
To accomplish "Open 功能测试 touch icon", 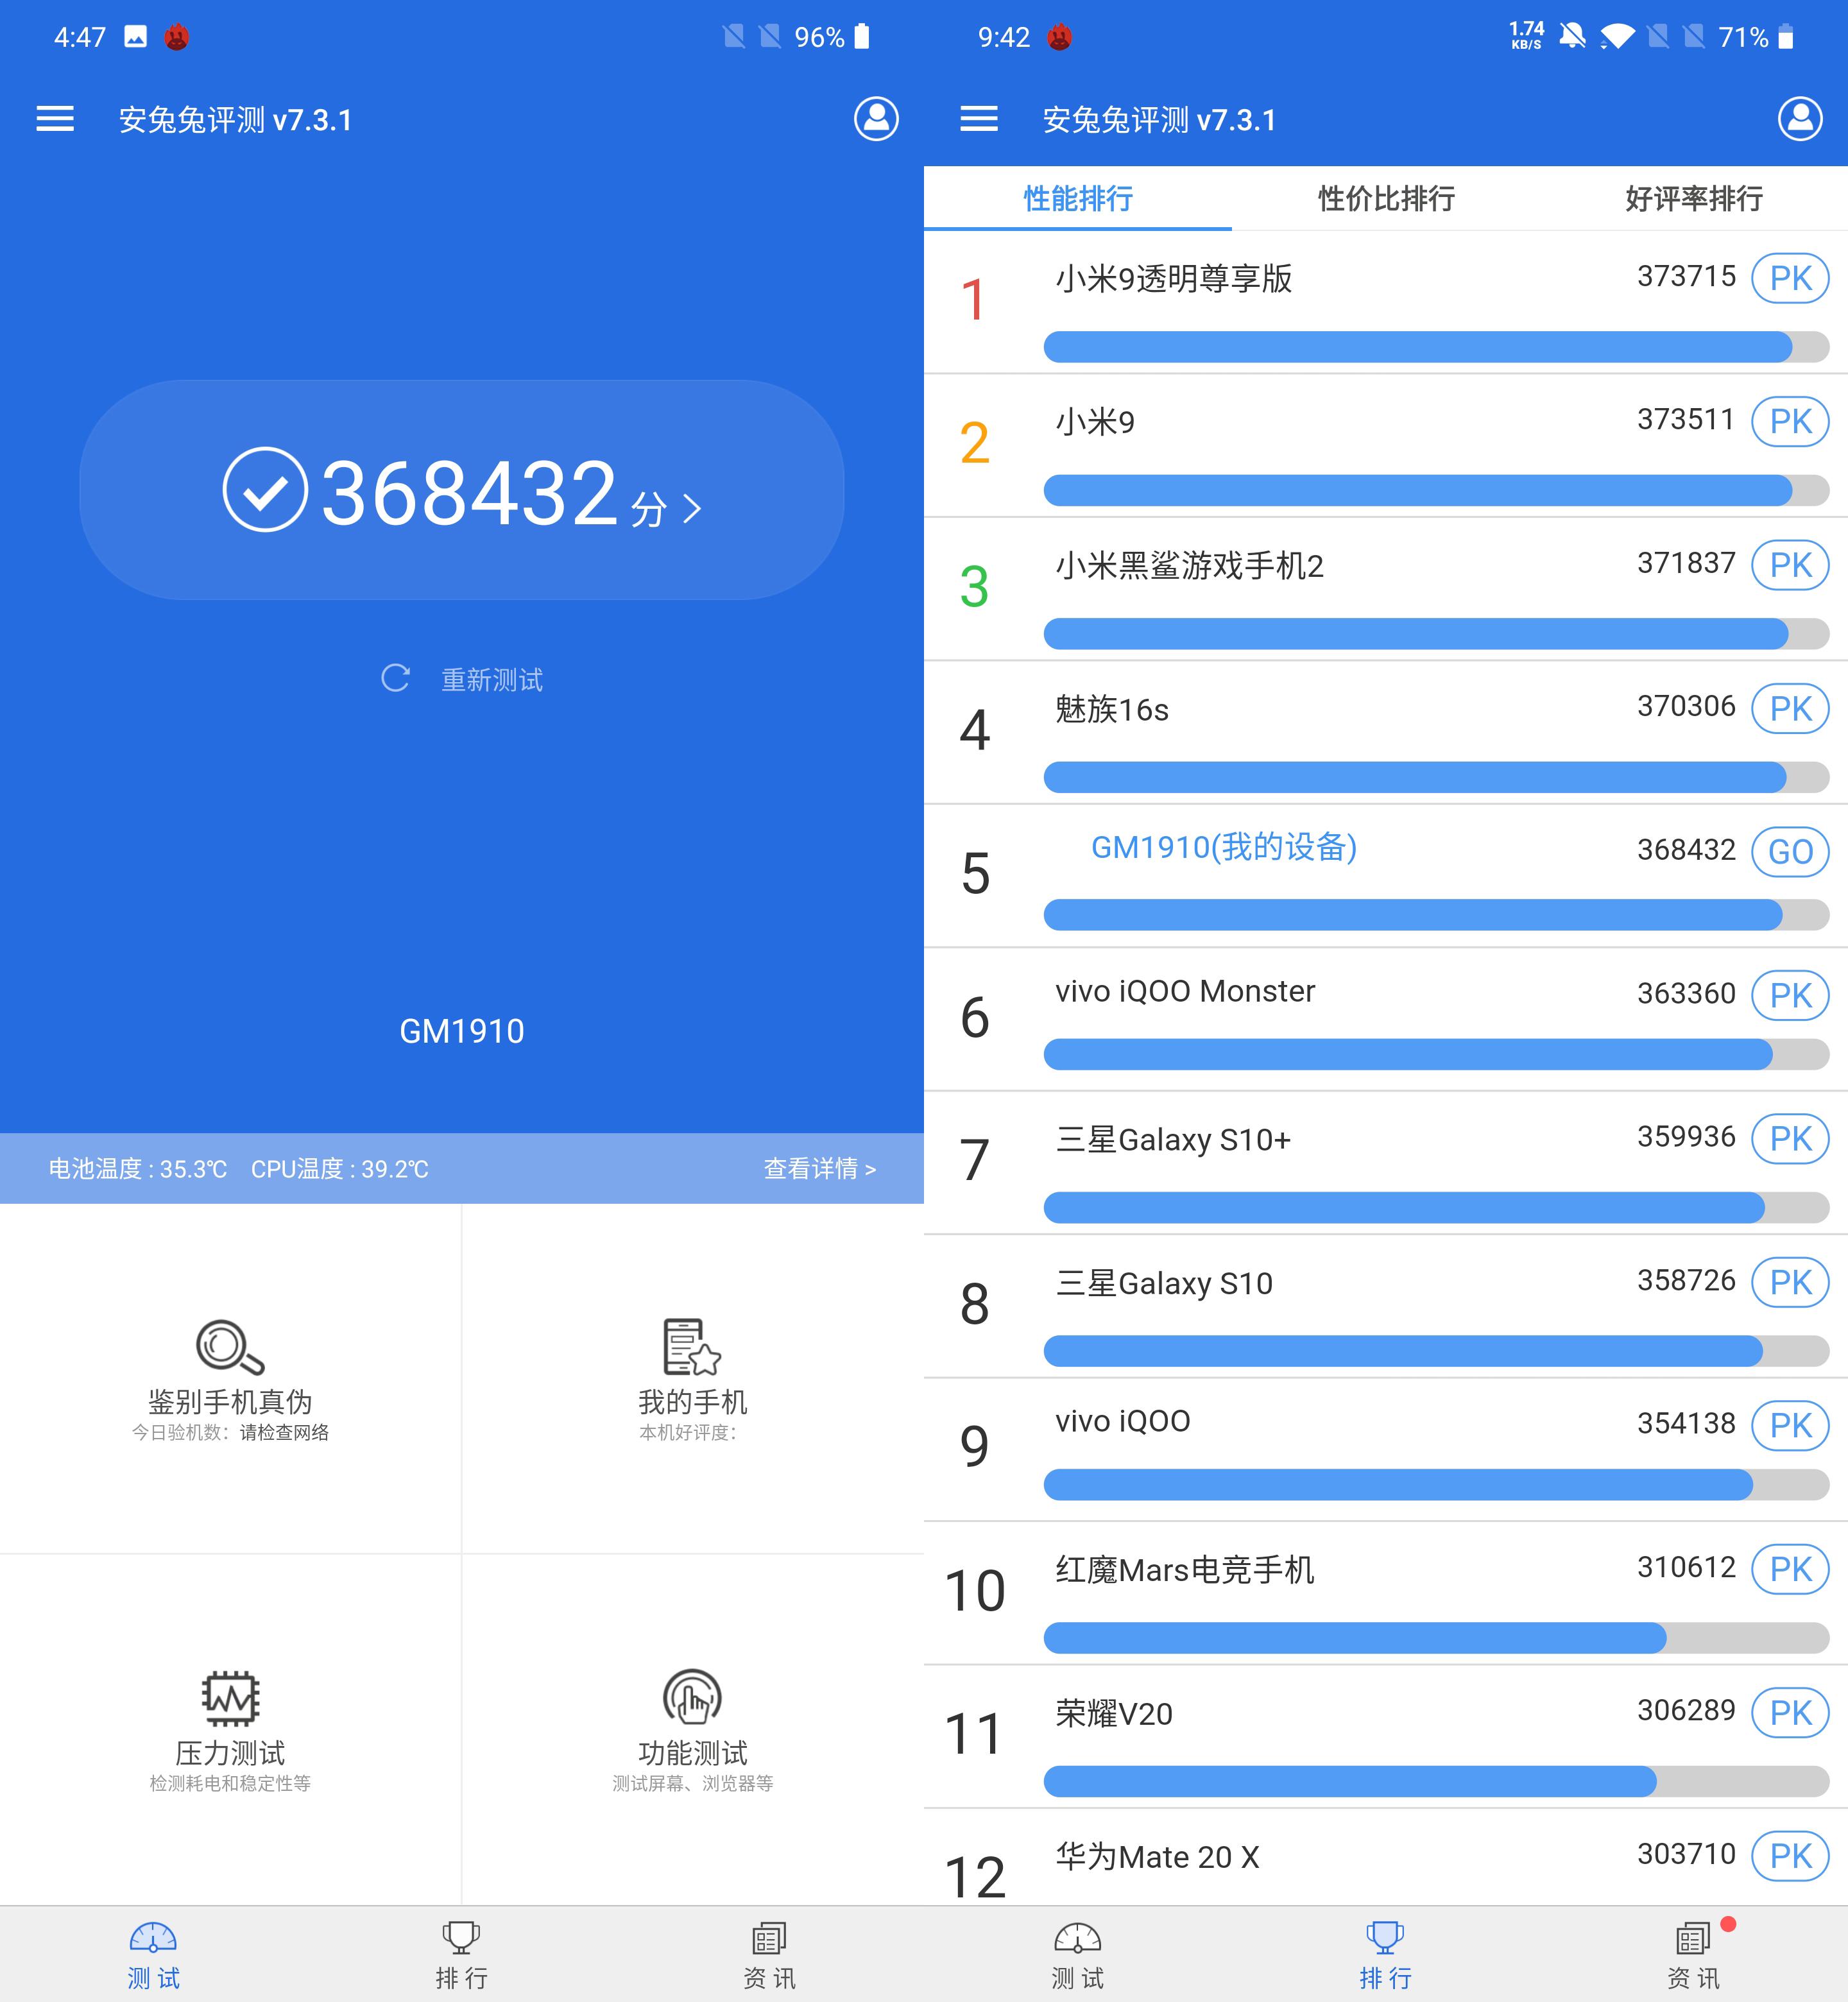I will (692, 1697).
